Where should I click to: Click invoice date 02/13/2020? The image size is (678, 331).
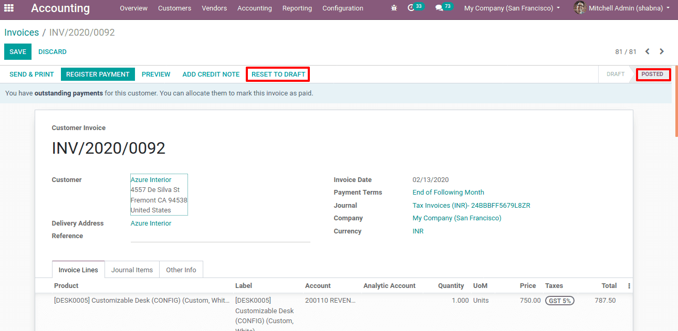click(x=431, y=180)
